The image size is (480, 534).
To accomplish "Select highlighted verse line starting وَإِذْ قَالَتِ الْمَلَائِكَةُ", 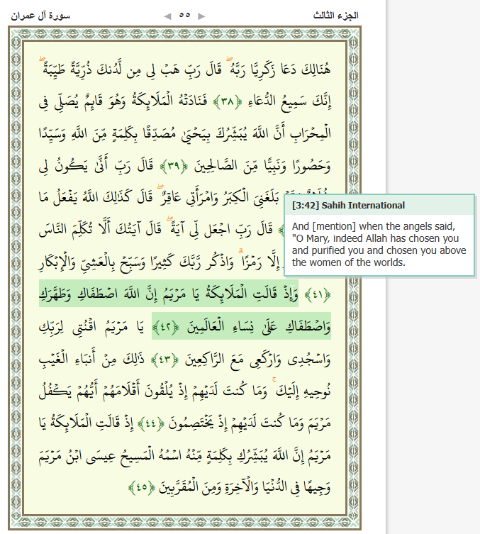I will [x=169, y=294].
